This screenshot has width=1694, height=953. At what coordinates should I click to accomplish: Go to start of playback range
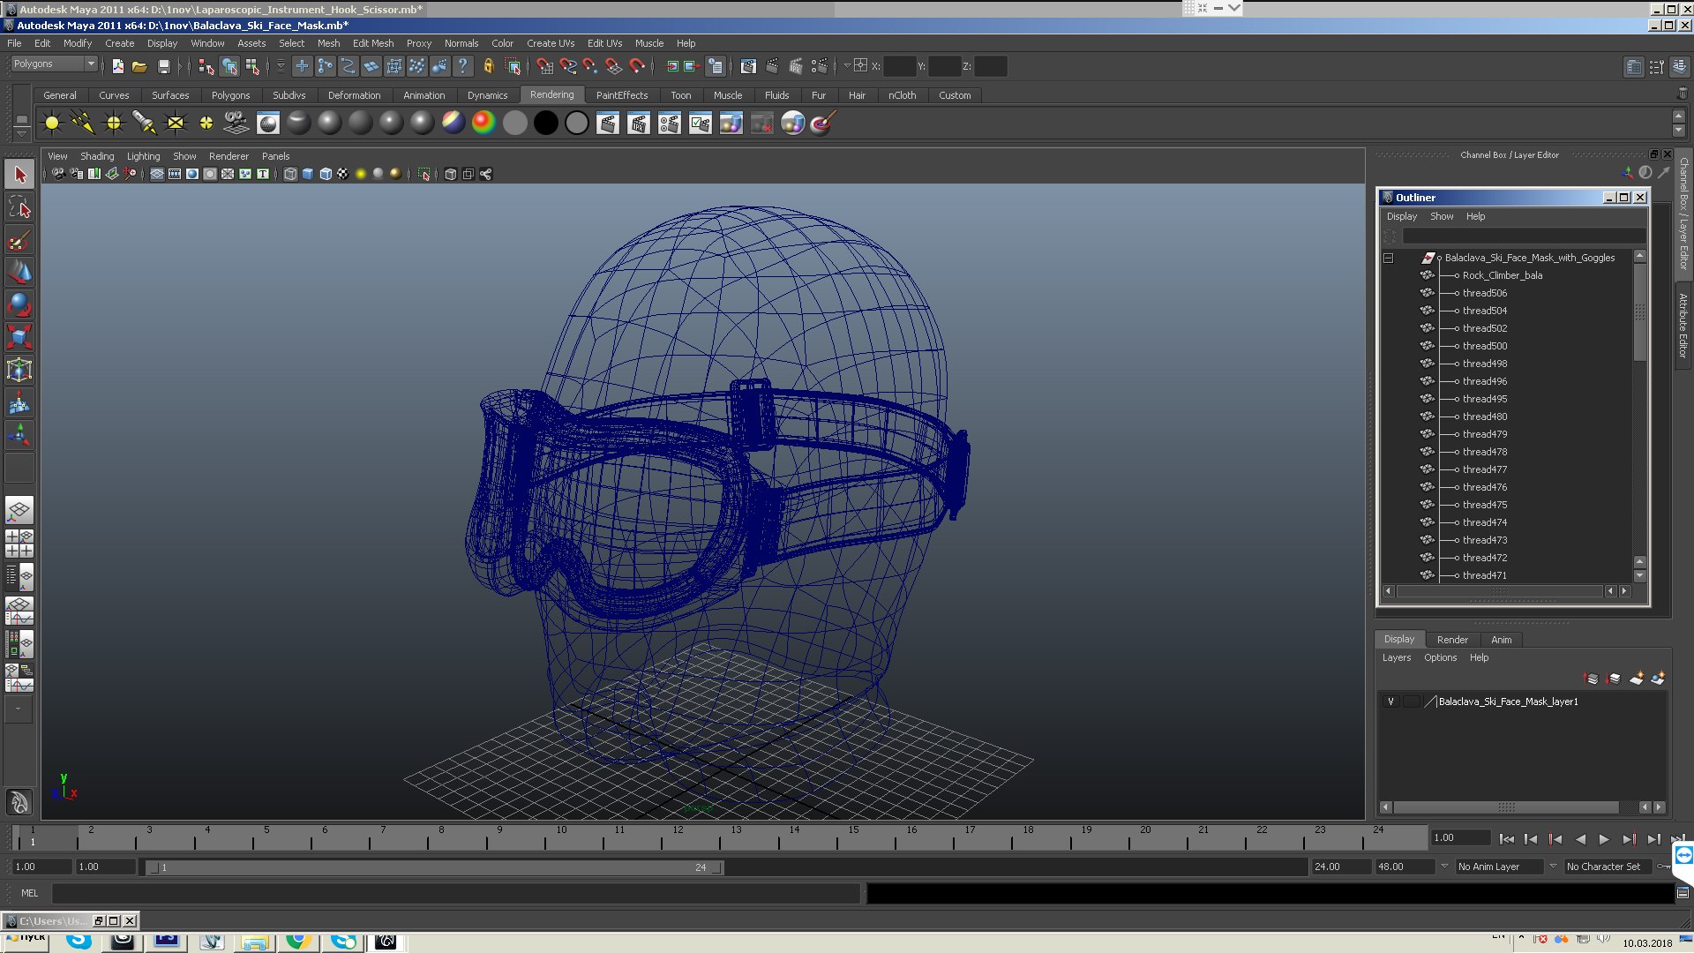point(1507,839)
